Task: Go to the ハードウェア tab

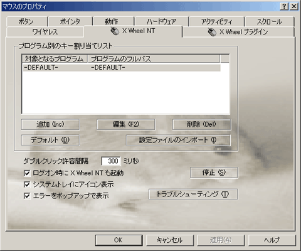Action: [161, 21]
